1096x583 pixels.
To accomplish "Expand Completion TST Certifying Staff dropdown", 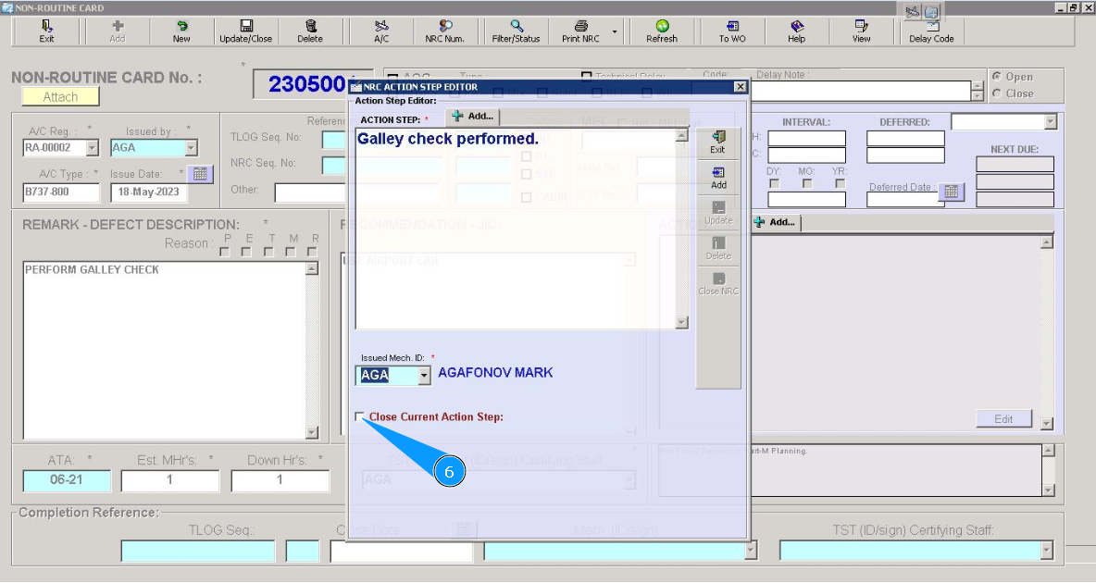I will point(1046,551).
